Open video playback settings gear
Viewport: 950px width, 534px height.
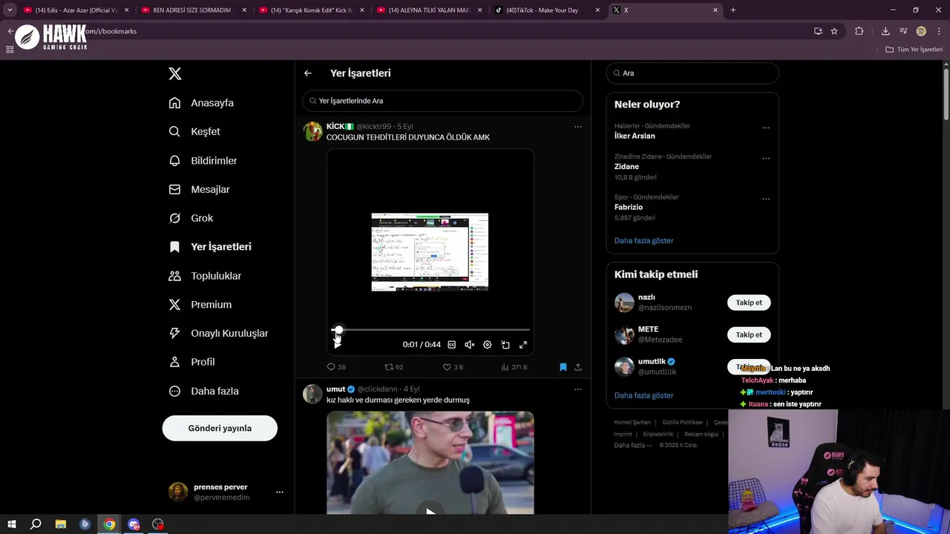pyautogui.click(x=487, y=345)
